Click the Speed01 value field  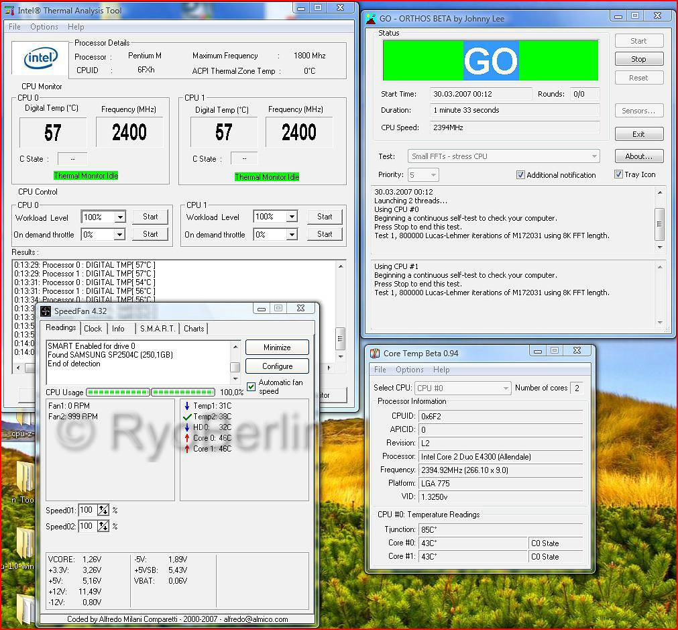click(88, 510)
